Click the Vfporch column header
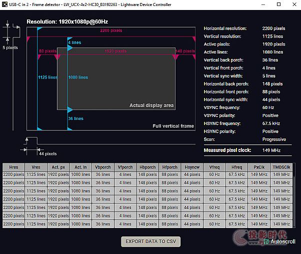The image size is (301, 254). pyautogui.click(x=125, y=167)
